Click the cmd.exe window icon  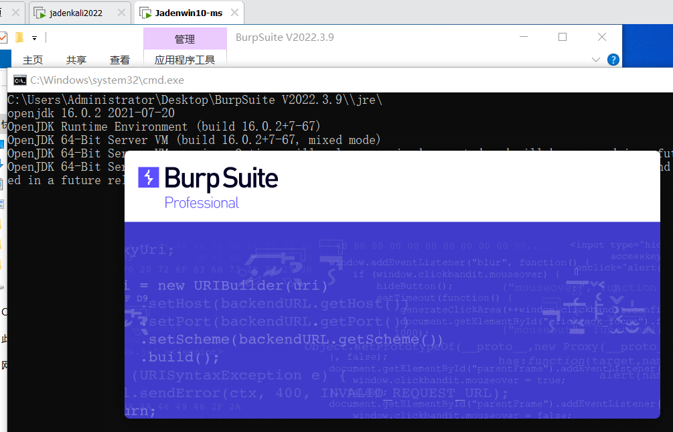(x=19, y=80)
